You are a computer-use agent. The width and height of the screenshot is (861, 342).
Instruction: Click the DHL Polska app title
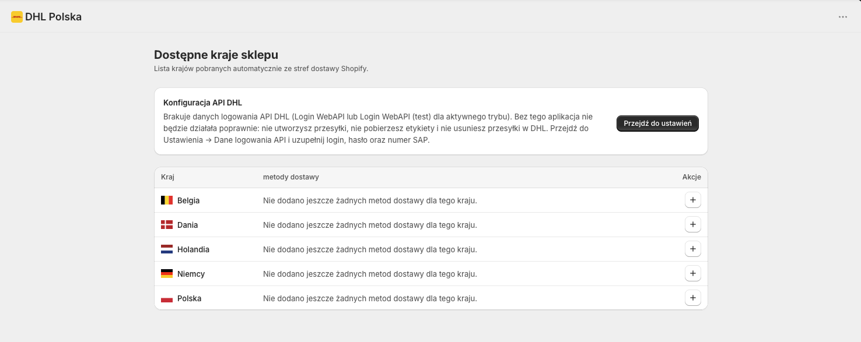(x=53, y=17)
